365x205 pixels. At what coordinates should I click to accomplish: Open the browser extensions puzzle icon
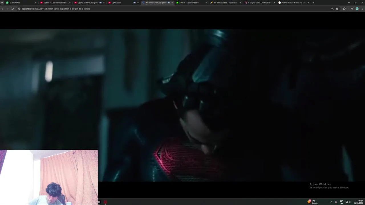coord(344,9)
